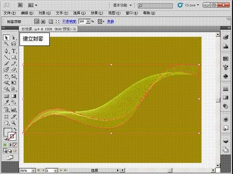
Task: Pick the Eraser tool
Action: coord(14,70)
